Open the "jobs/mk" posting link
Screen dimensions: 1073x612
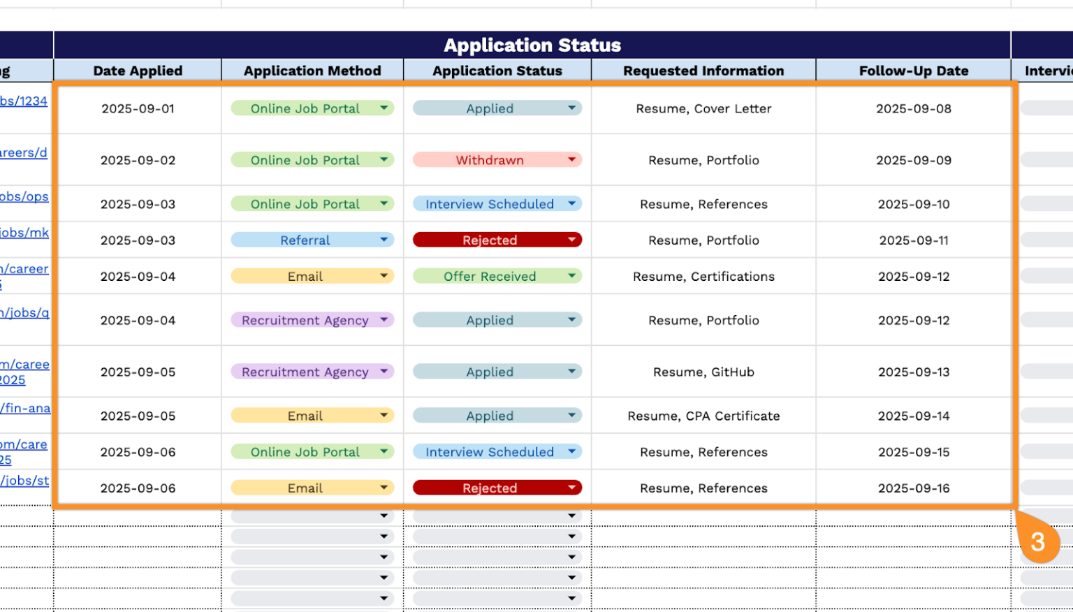coord(24,233)
